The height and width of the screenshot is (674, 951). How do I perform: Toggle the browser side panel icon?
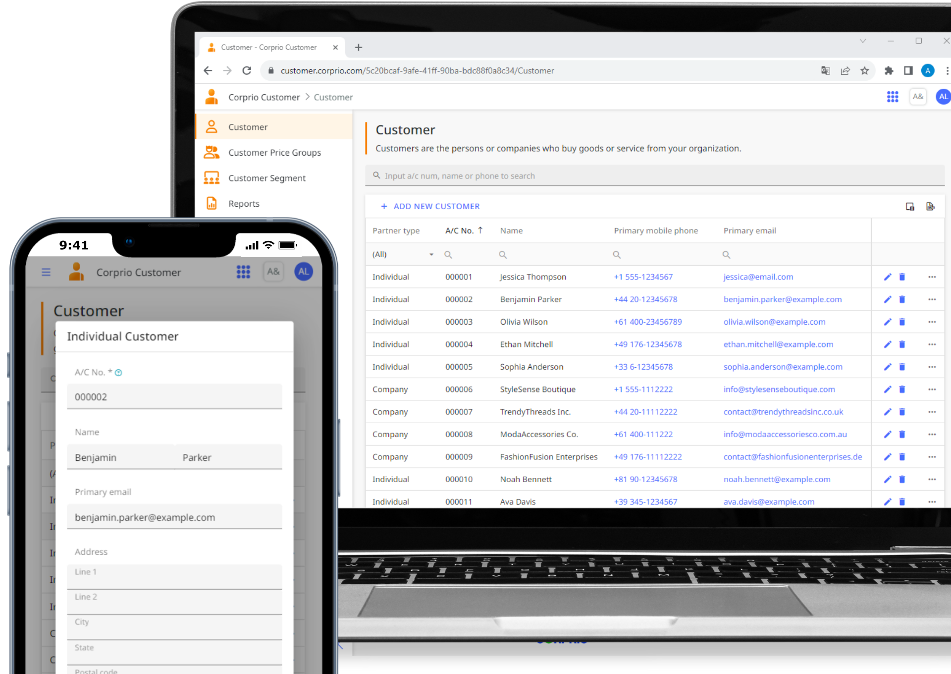(908, 71)
